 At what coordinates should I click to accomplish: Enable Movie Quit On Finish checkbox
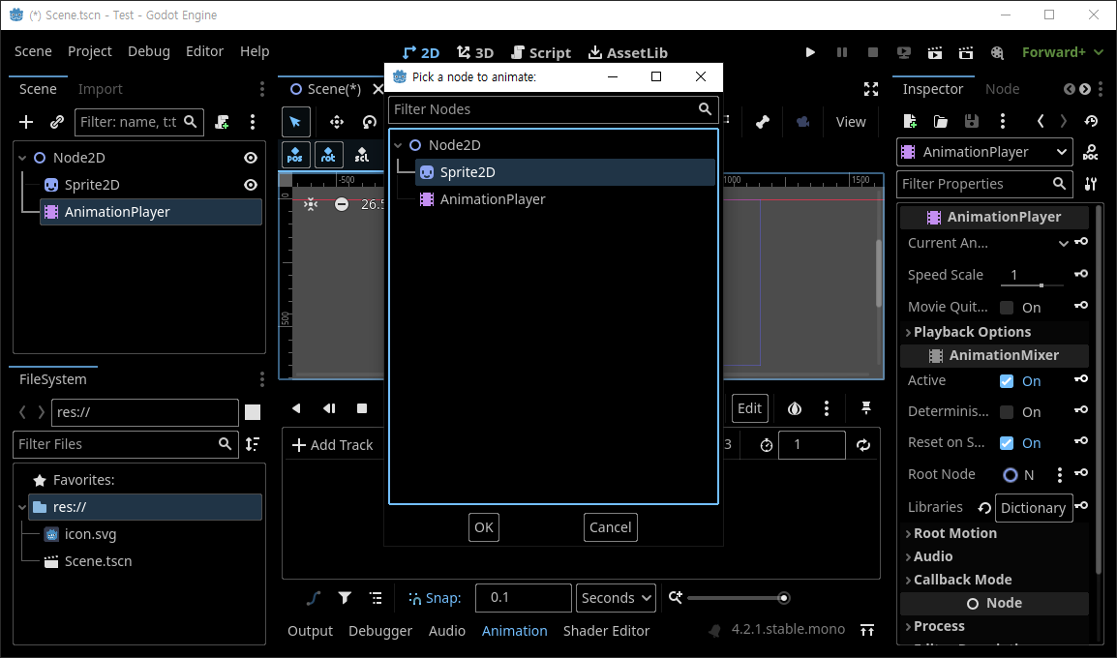click(x=1007, y=308)
